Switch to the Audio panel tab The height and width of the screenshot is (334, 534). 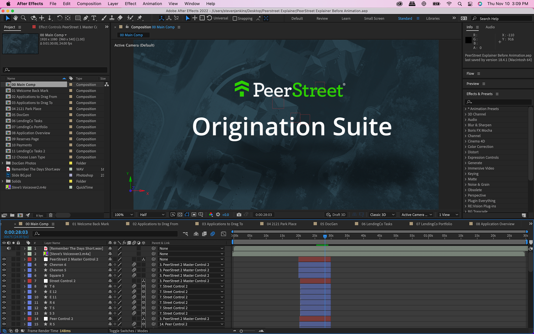[x=490, y=27]
